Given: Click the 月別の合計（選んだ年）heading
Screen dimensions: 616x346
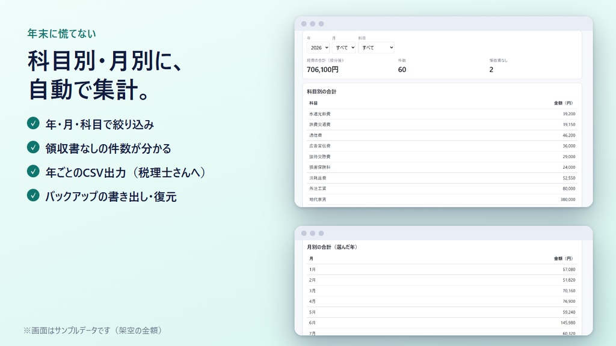Looking at the screenshot, I should 332,247.
